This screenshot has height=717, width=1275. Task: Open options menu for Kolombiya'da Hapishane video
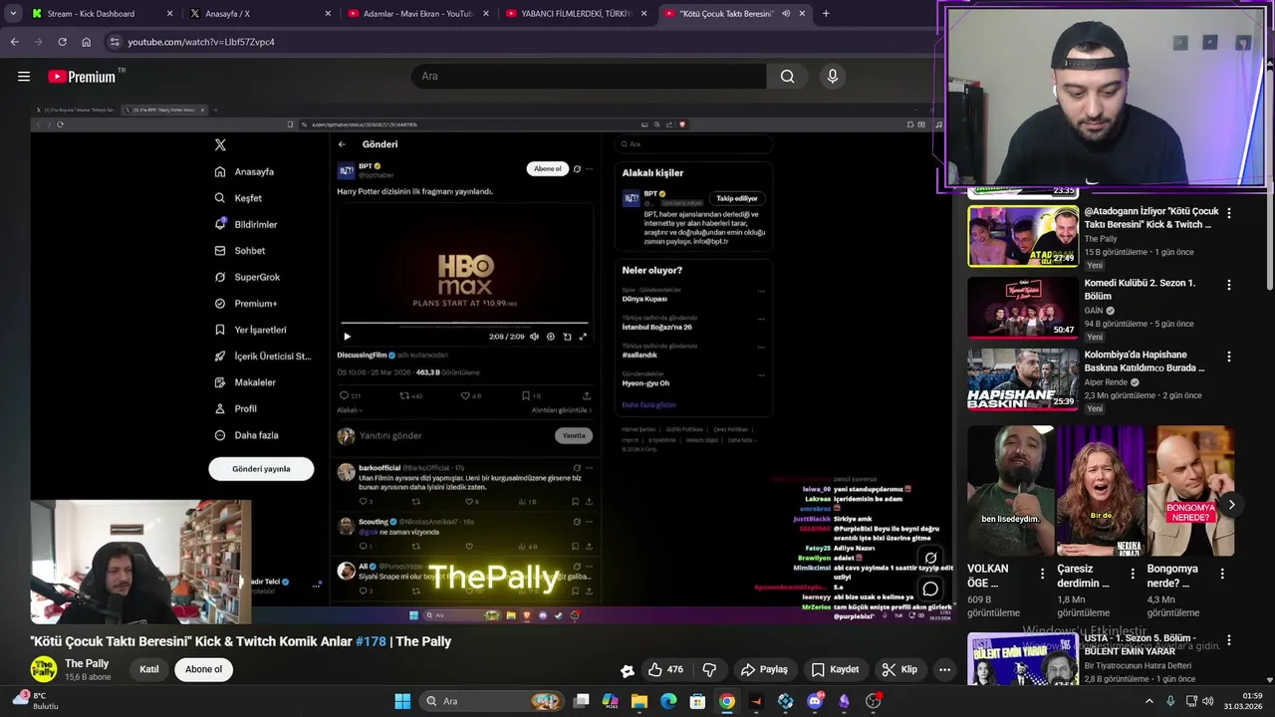pyautogui.click(x=1229, y=357)
